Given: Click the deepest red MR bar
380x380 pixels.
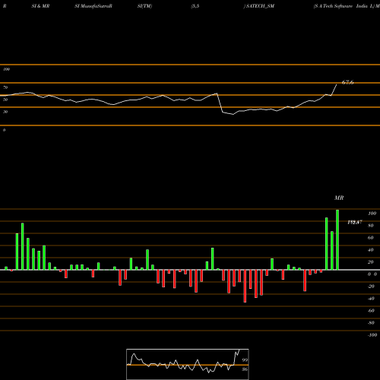Looking at the screenshot, I should pos(245,286).
